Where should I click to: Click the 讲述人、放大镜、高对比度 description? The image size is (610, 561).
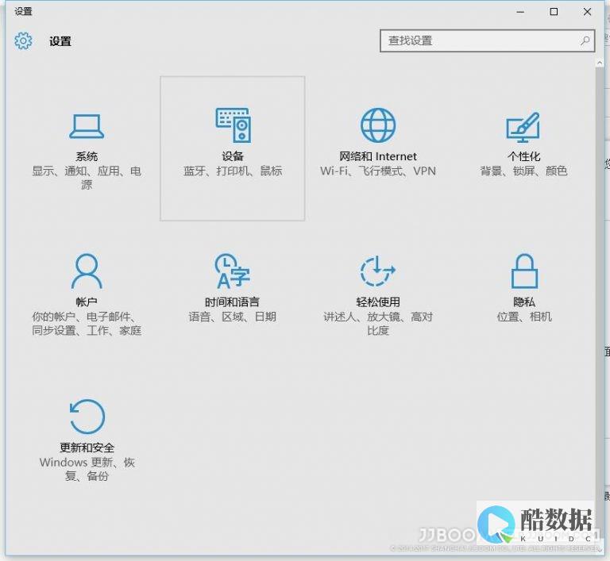click(378, 324)
